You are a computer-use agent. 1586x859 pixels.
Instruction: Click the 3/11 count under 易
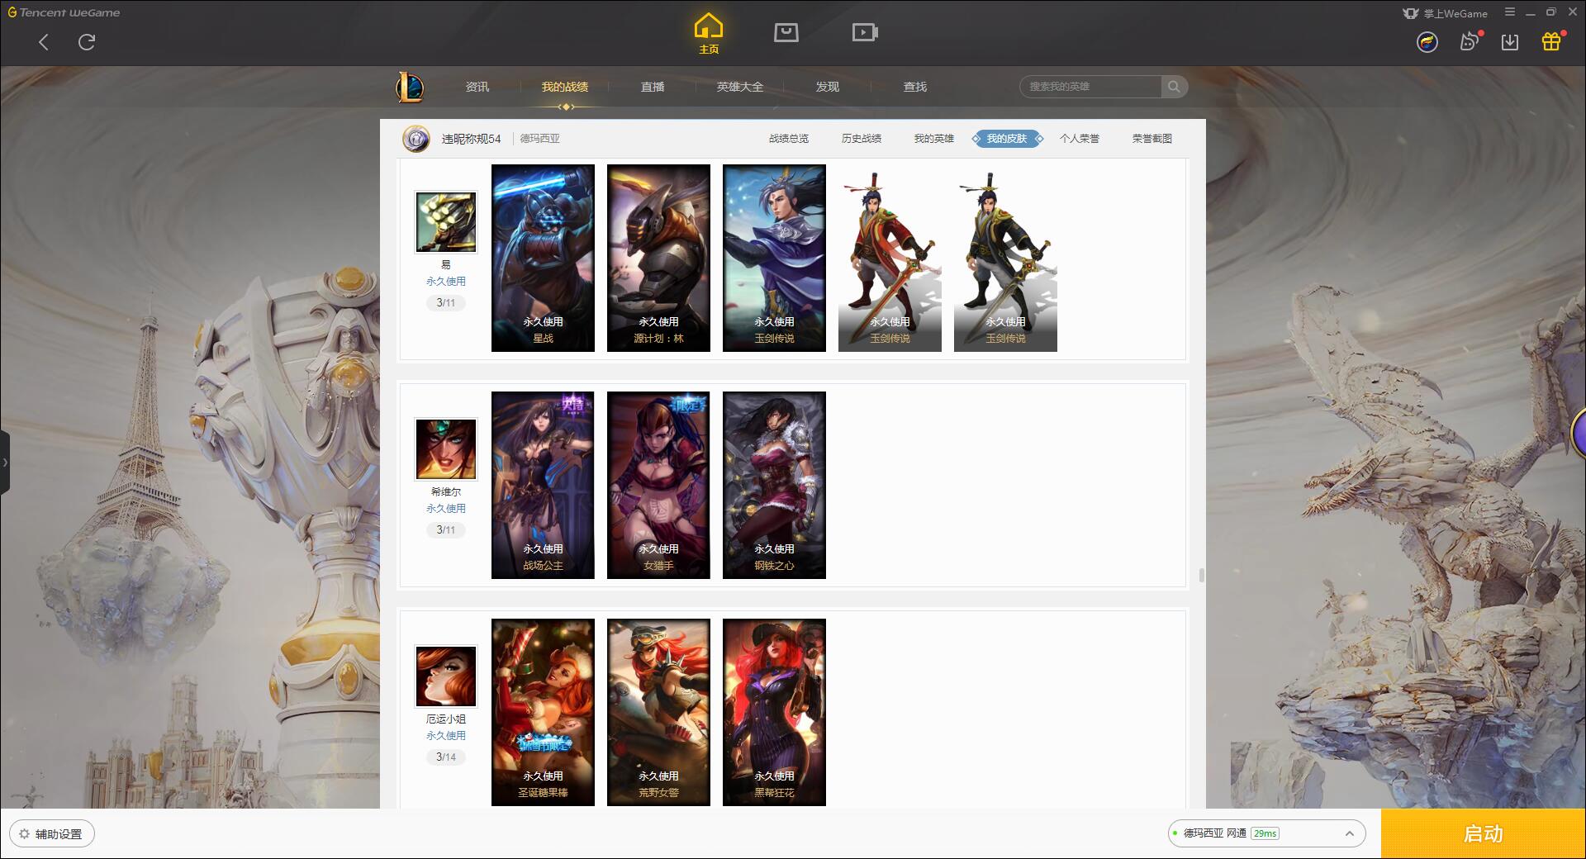(x=446, y=303)
